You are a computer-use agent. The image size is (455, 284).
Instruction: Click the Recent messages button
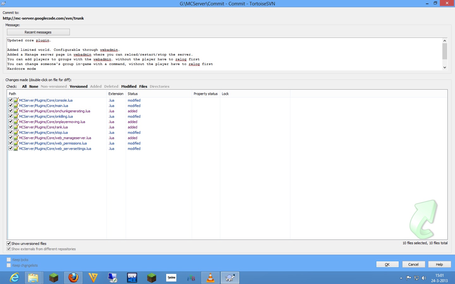pyautogui.click(x=38, y=32)
